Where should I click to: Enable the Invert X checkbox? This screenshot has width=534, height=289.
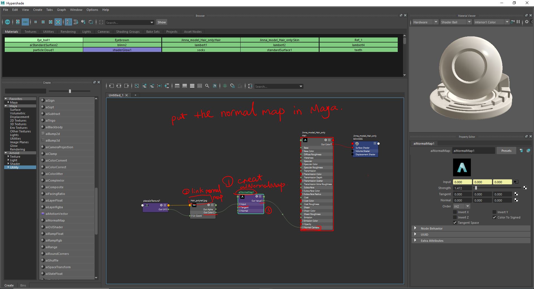coord(455,212)
